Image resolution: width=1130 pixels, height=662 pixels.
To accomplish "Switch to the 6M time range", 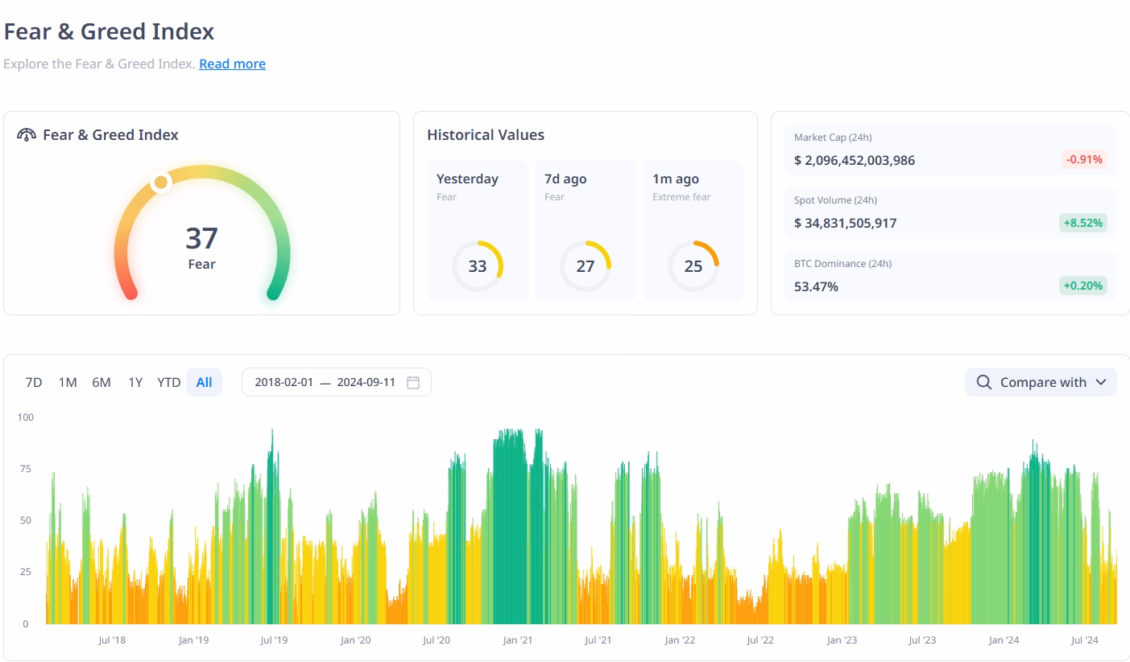I will tap(101, 382).
